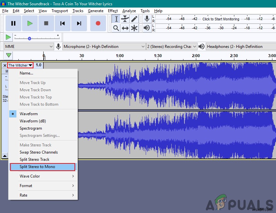Select the Selection (I-beam) tool
Image resolution: width=276 pixels, height=213 pixels.
click(x=116, y=19)
